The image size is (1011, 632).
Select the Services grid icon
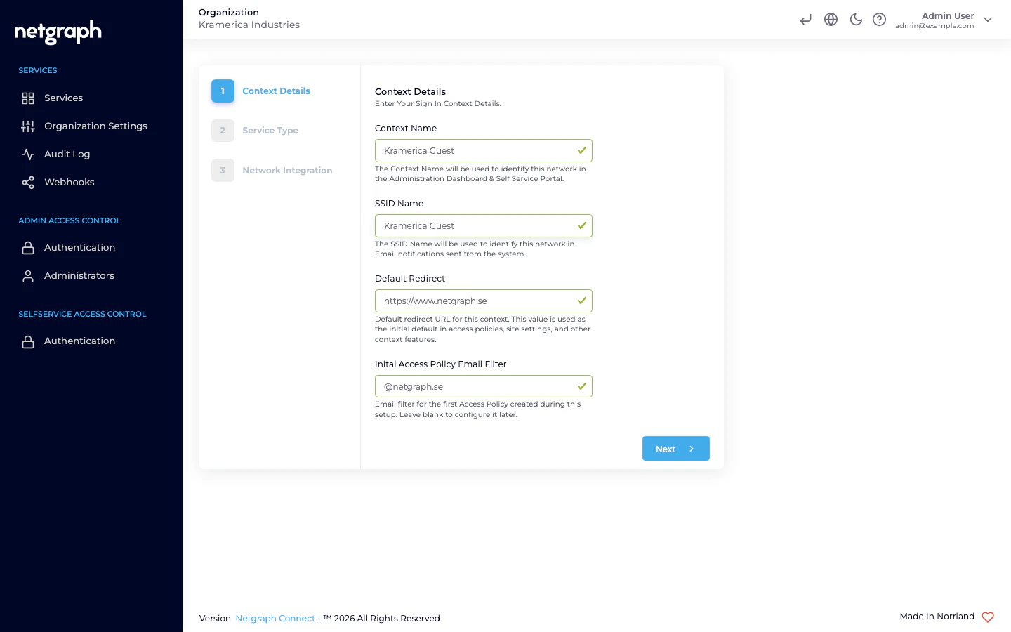coord(28,98)
